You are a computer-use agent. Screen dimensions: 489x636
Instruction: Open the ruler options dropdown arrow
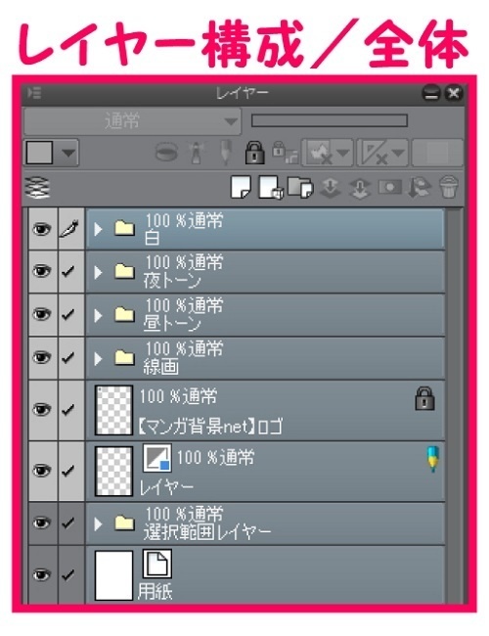tap(398, 153)
